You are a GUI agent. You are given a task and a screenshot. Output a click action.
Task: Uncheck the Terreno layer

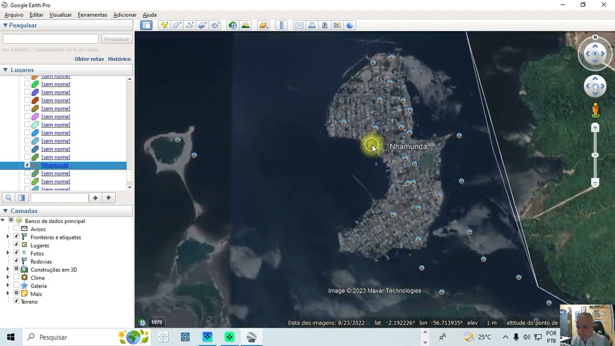(x=16, y=301)
